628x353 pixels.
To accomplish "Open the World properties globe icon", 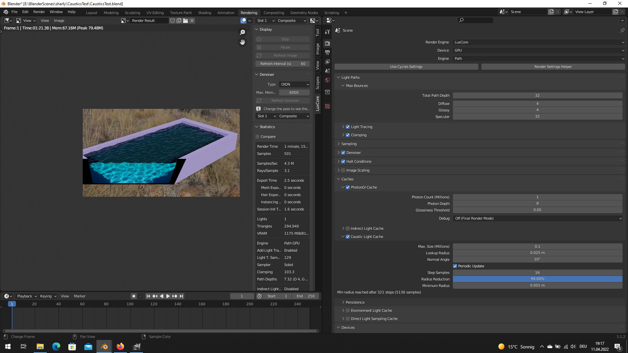I will pos(327,80).
